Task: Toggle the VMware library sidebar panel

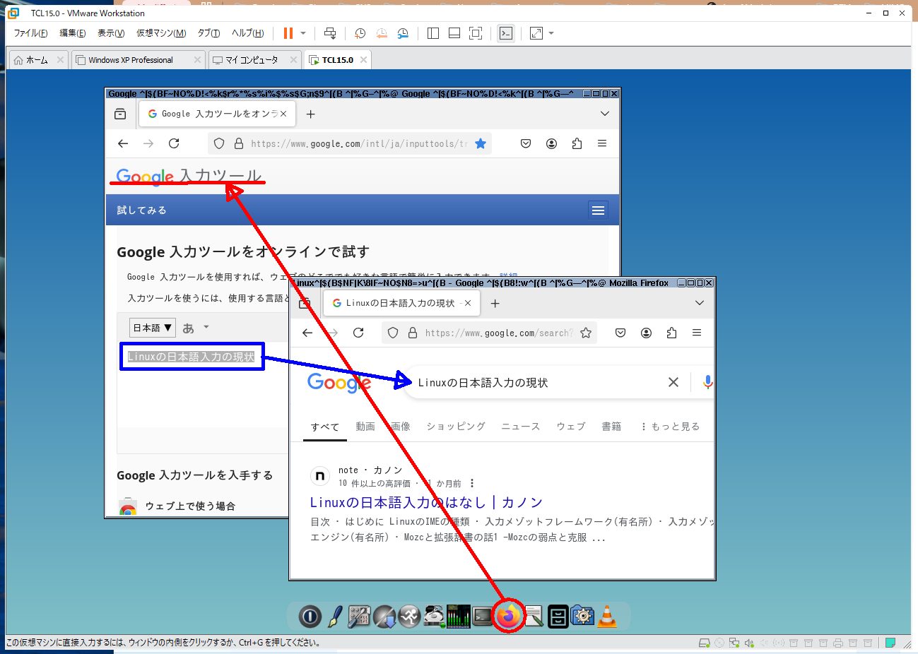Action: click(x=432, y=33)
